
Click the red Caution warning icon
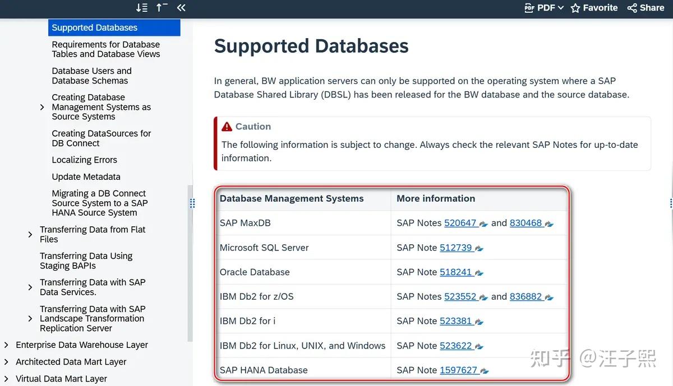227,127
